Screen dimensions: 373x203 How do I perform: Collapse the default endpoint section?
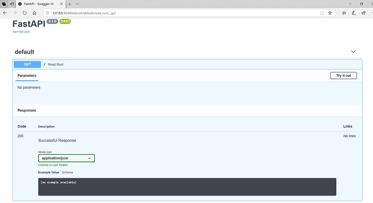(353, 51)
